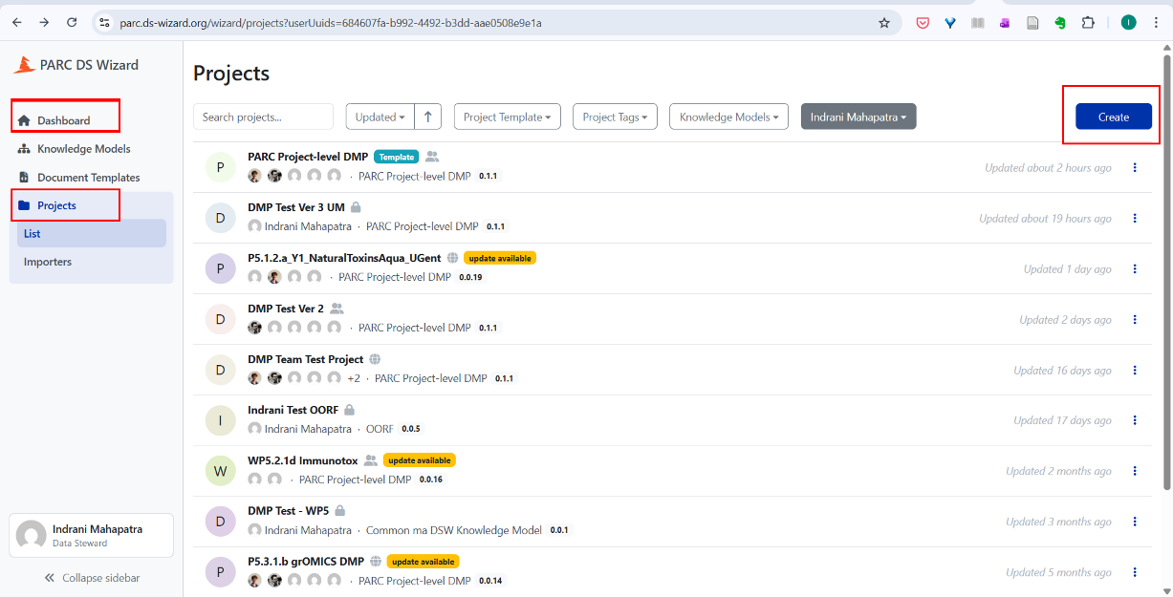Click the Collapse sidebar chevron
The image size is (1173, 597).
tap(50, 578)
